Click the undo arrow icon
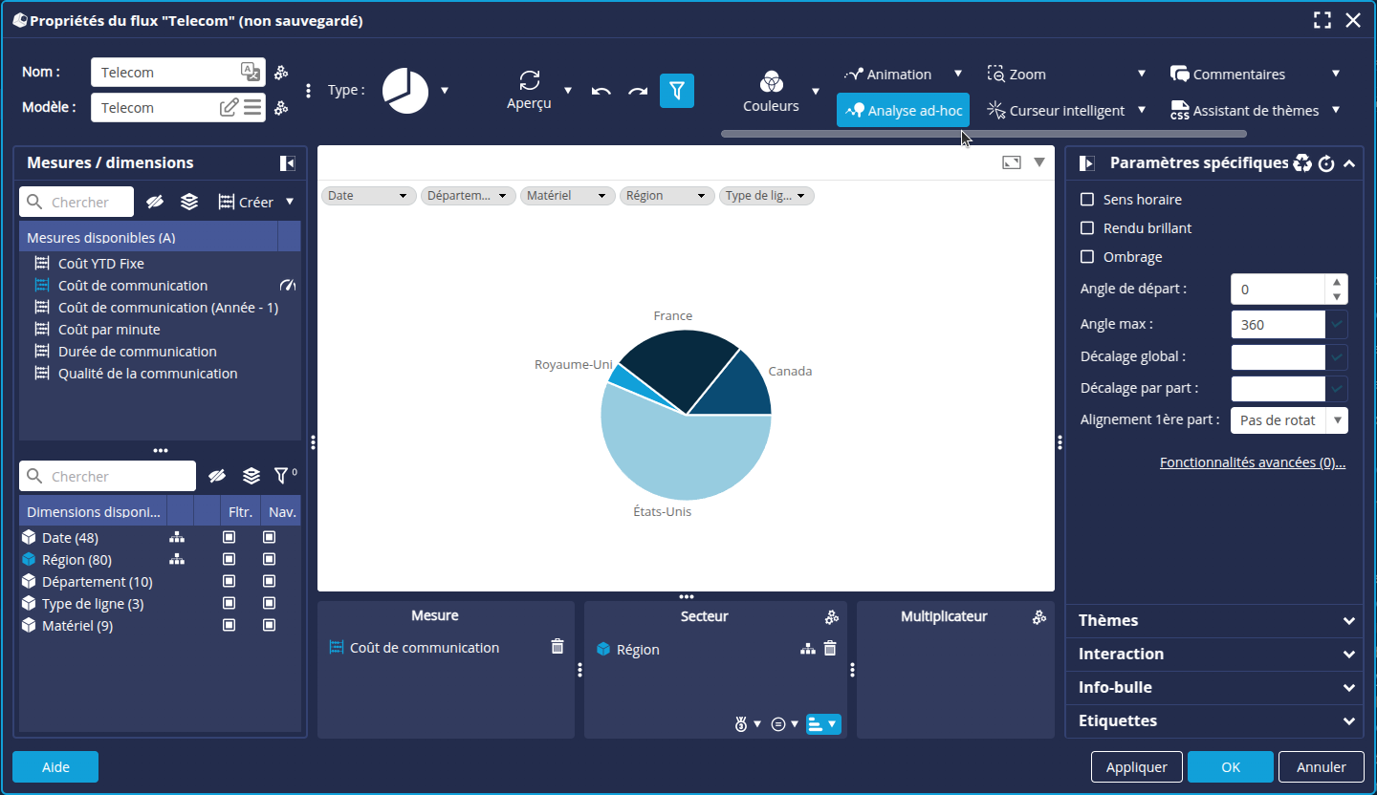1377x795 pixels. (x=601, y=91)
